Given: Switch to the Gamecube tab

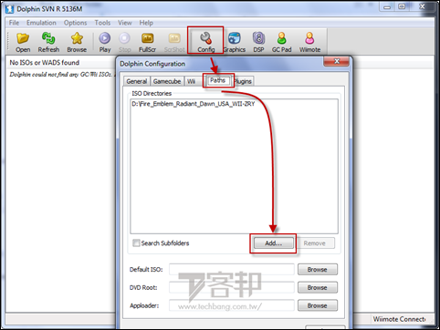Looking at the screenshot, I should (167, 81).
